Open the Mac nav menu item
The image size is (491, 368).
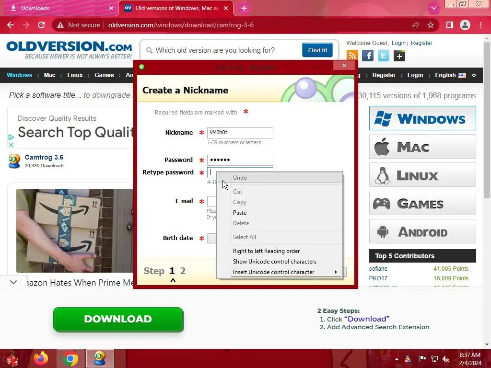click(49, 75)
